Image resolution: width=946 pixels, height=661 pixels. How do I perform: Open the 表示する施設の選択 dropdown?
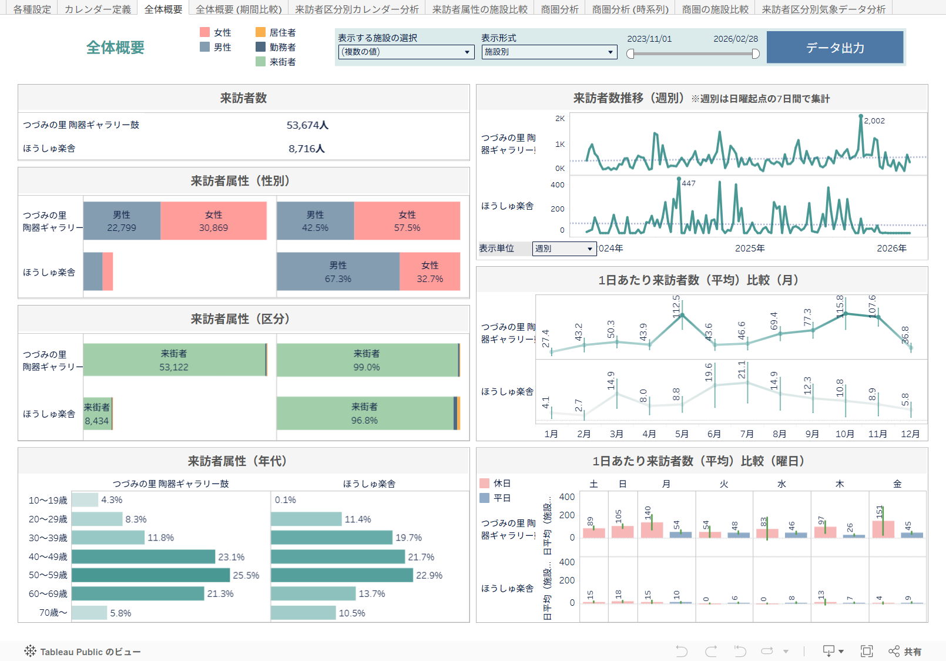click(406, 52)
